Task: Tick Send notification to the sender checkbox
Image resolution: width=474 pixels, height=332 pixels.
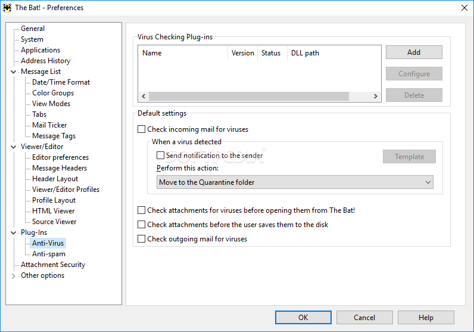Action: 160,155
